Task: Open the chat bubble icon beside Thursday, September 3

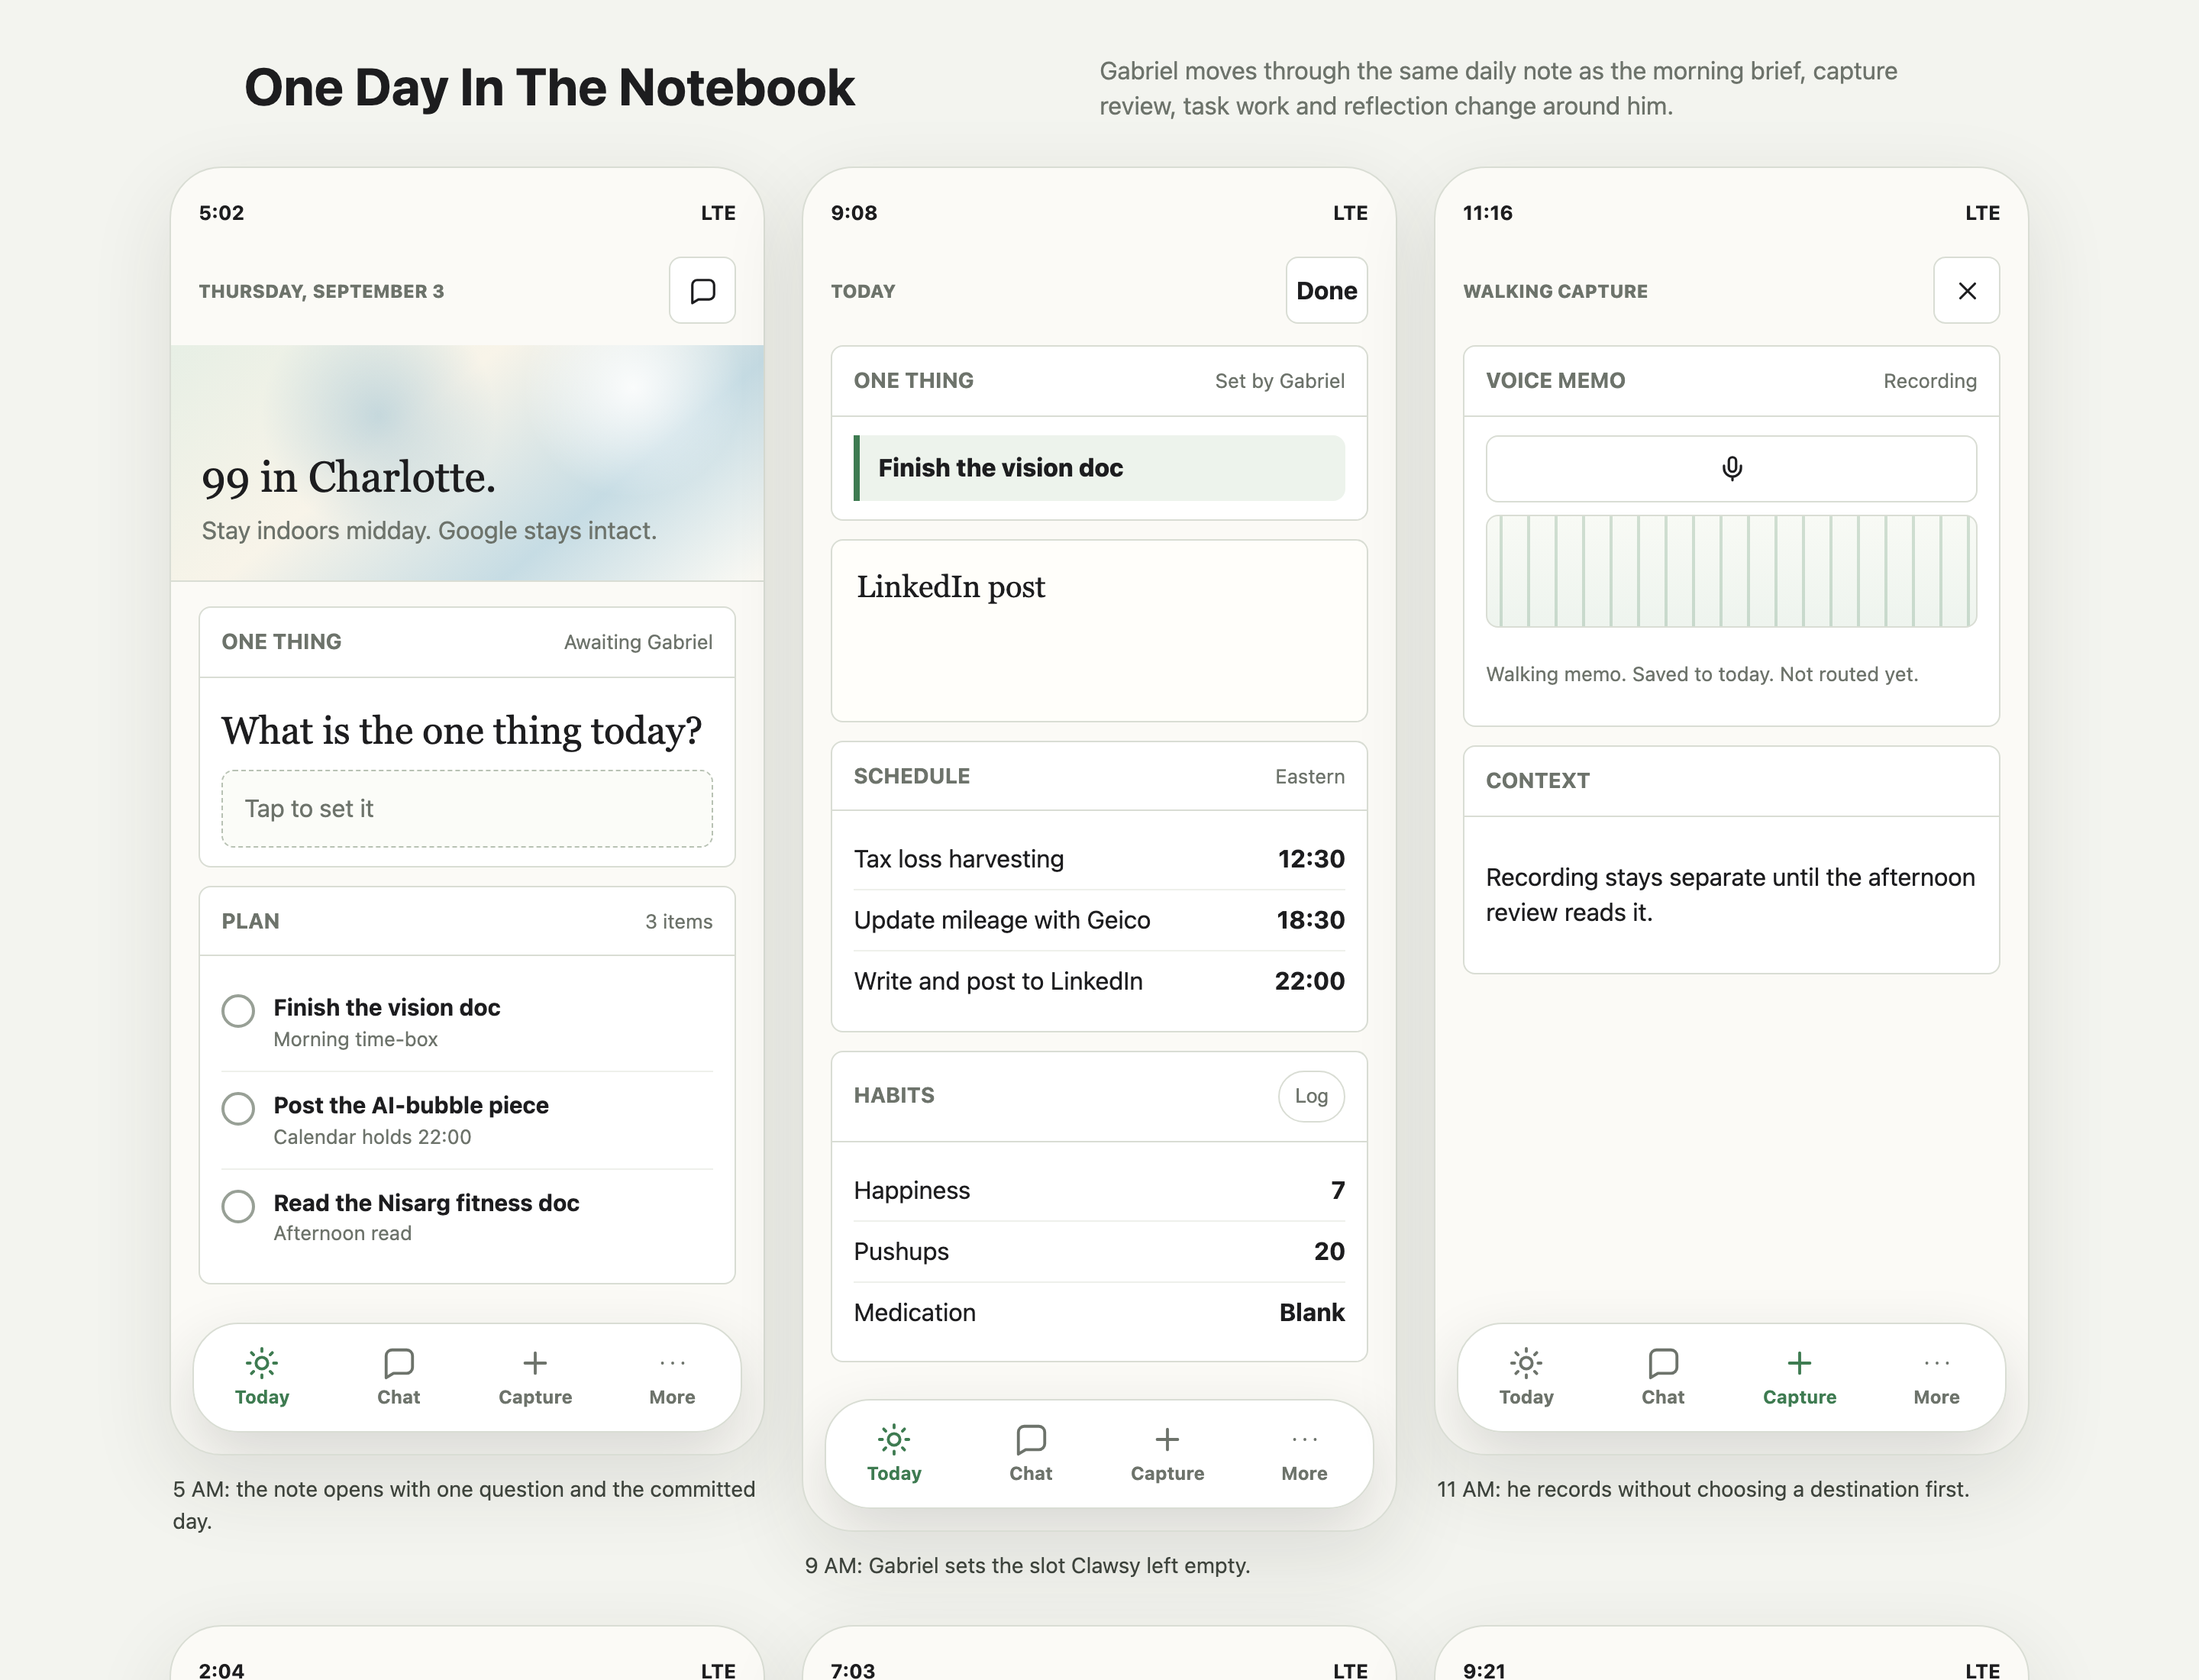Action: 702,290
